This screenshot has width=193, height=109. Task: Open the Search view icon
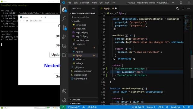tap(64, 18)
